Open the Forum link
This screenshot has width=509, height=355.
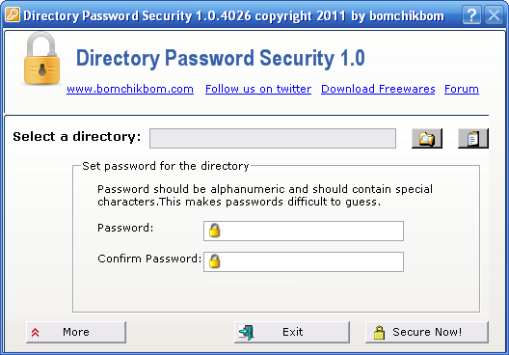pos(462,89)
